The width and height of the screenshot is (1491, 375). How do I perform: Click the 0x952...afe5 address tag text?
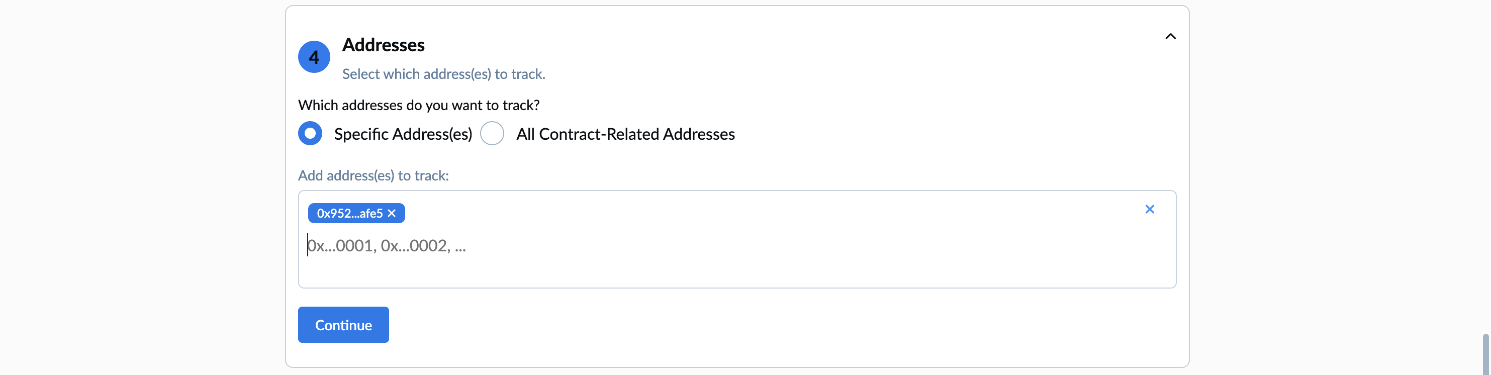point(349,213)
